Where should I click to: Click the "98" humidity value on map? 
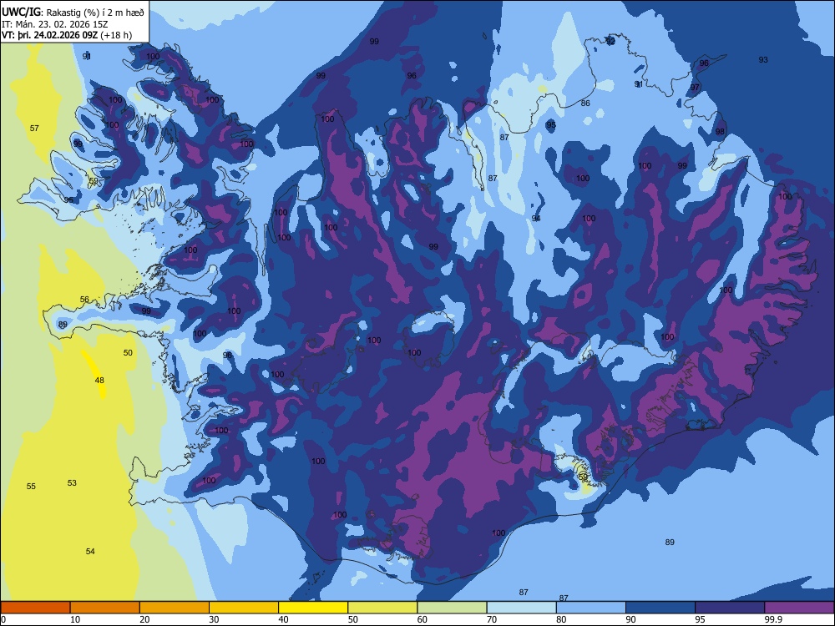pos(720,132)
